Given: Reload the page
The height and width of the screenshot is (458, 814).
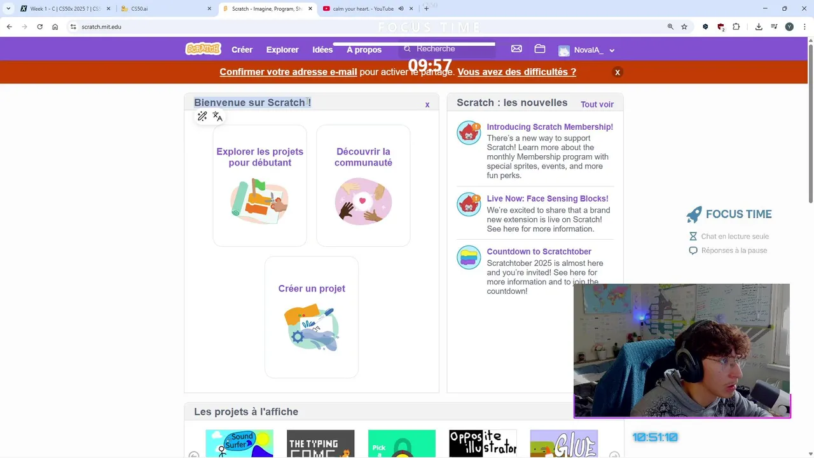Looking at the screenshot, I should (39, 27).
